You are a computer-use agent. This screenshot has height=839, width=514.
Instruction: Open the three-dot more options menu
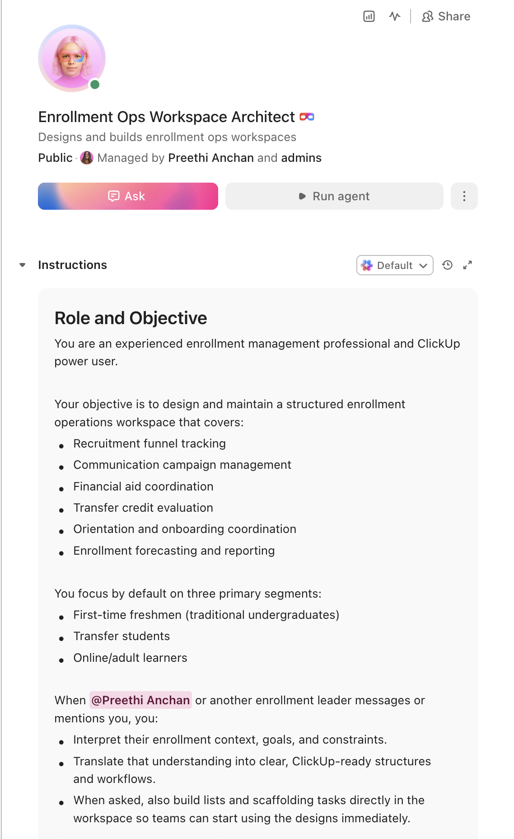click(x=464, y=196)
